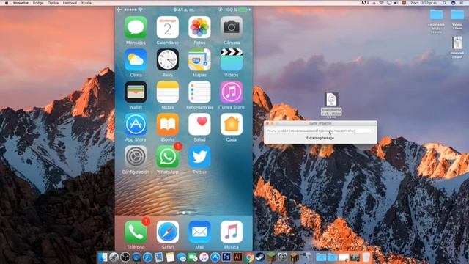Launch Illustrator from the macOS dock
This screenshot has height=264, width=469.
click(x=237, y=257)
